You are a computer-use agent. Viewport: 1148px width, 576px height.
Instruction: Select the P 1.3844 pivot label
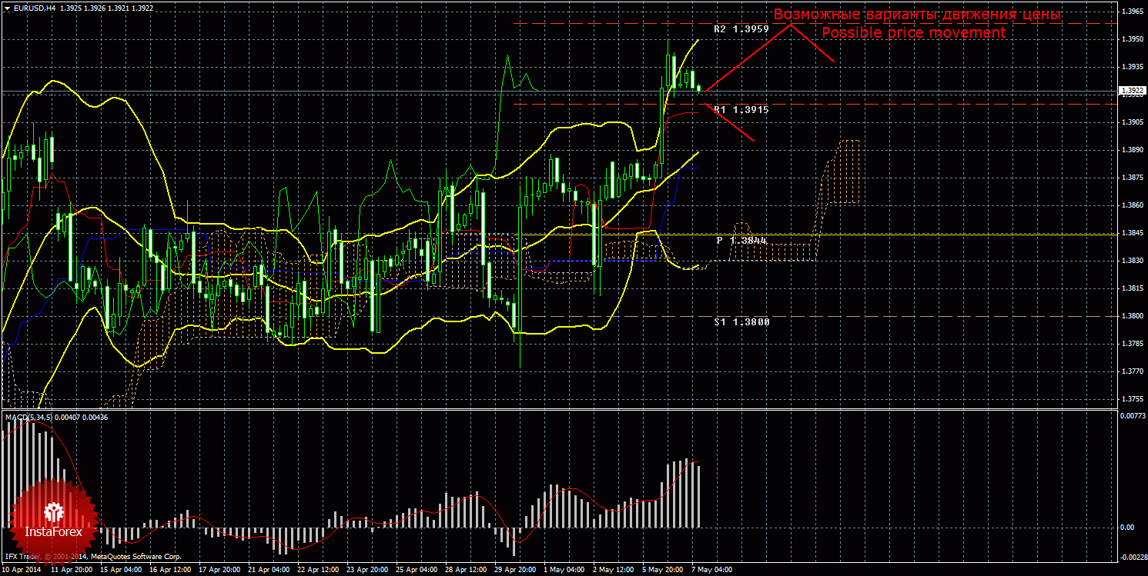[742, 241]
